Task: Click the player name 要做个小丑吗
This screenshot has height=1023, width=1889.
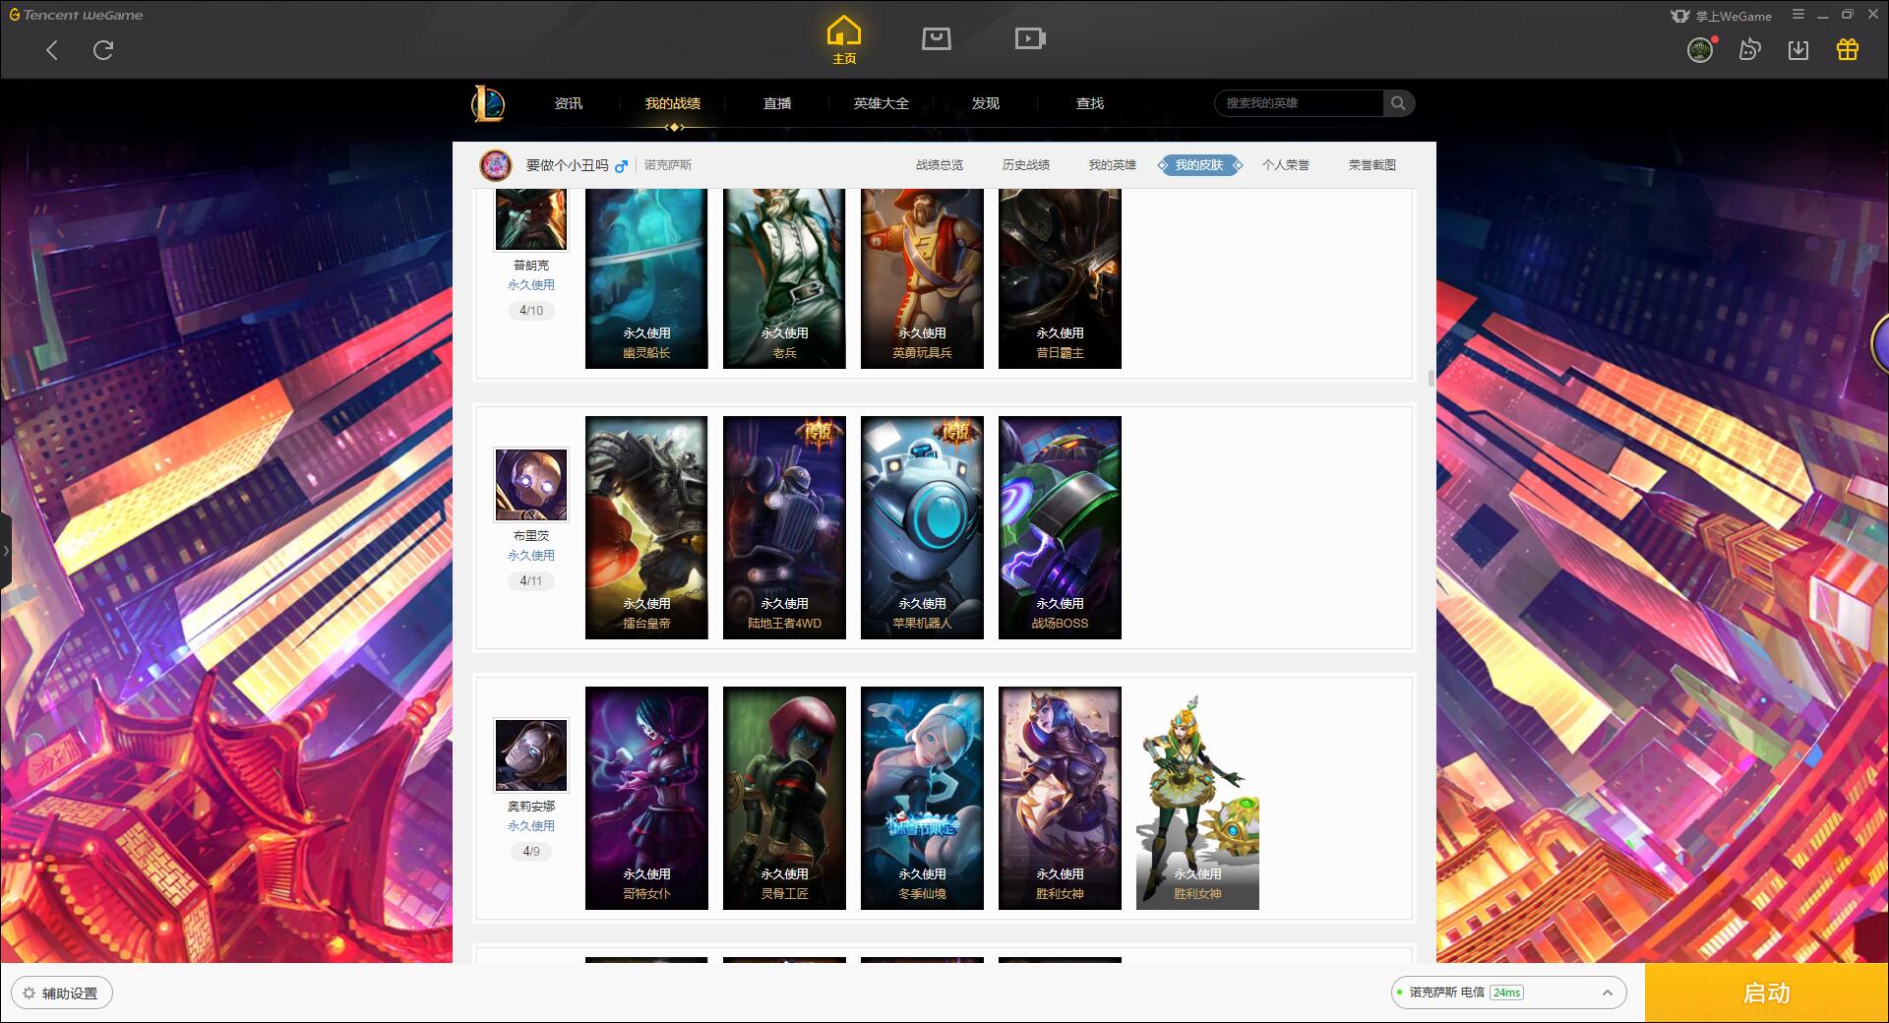Action: (x=568, y=165)
